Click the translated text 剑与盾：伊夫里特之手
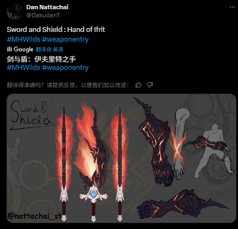238x229 pixels. coord(41,59)
